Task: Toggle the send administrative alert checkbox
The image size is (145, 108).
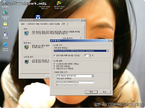Action: point(55,66)
